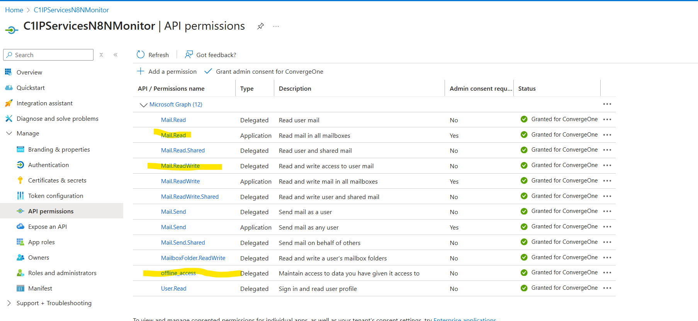The height and width of the screenshot is (321, 698).
Task: Open the Application Mail.Send permission
Action: coord(173,227)
